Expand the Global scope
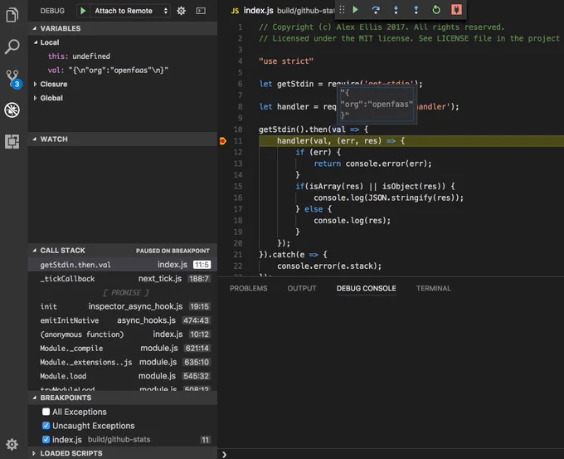This screenshot has height=459, width=564. click(35, 98)
